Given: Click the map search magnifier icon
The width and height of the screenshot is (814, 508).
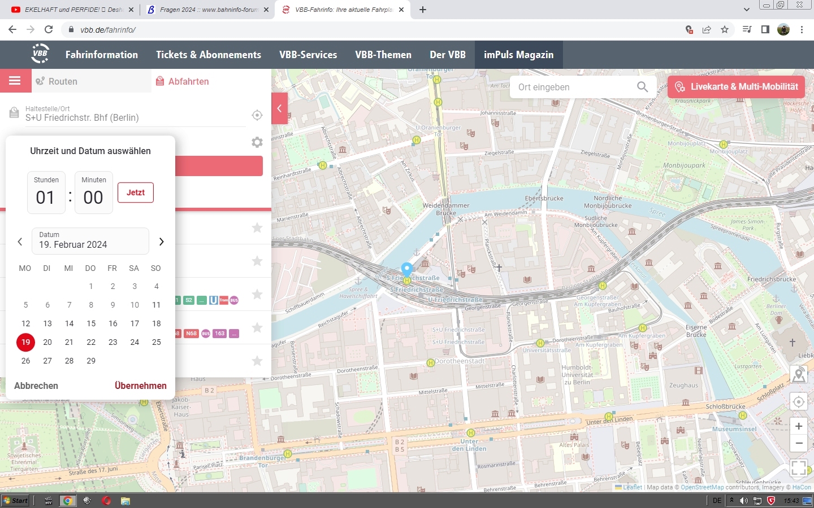Looking at the screenshot, I should tap(642, 87).
